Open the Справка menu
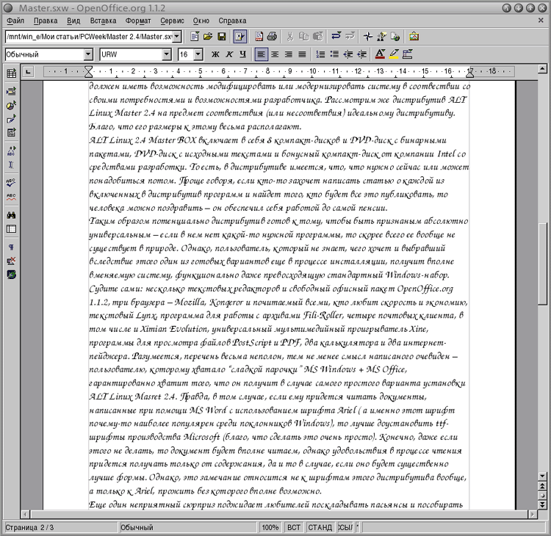The height and width of the screenshot is (536, 551). click(232, 21)
